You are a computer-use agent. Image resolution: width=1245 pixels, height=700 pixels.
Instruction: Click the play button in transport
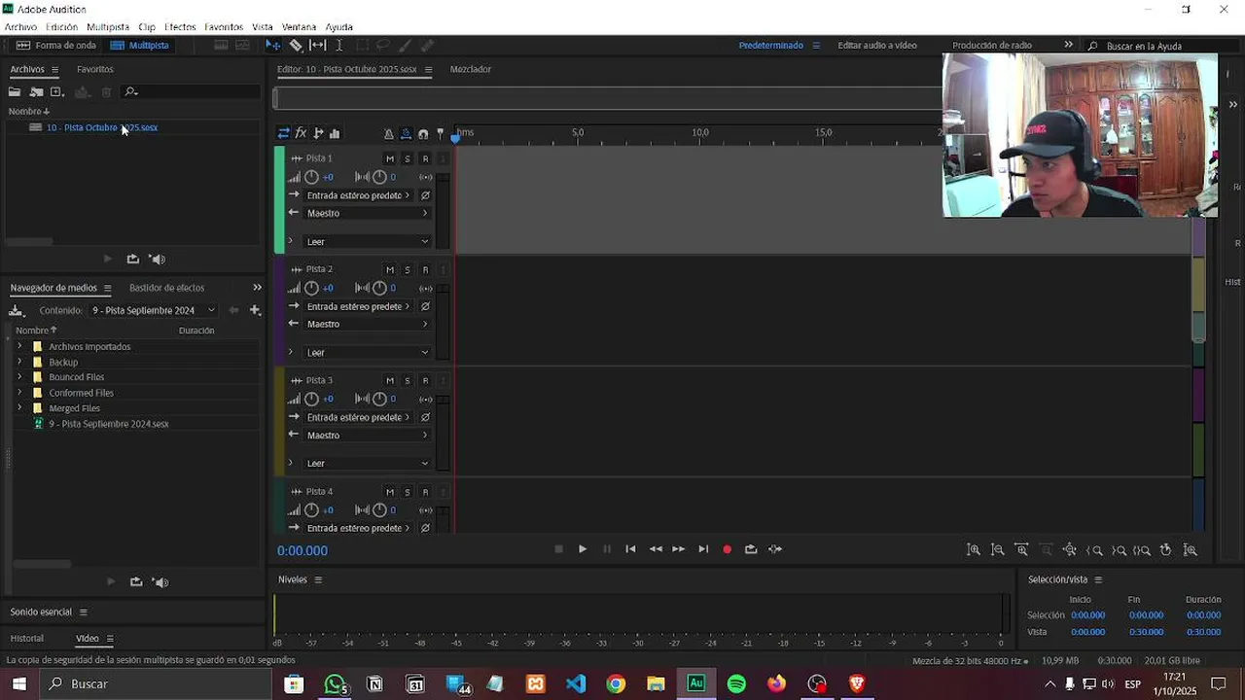click(582, 549)
